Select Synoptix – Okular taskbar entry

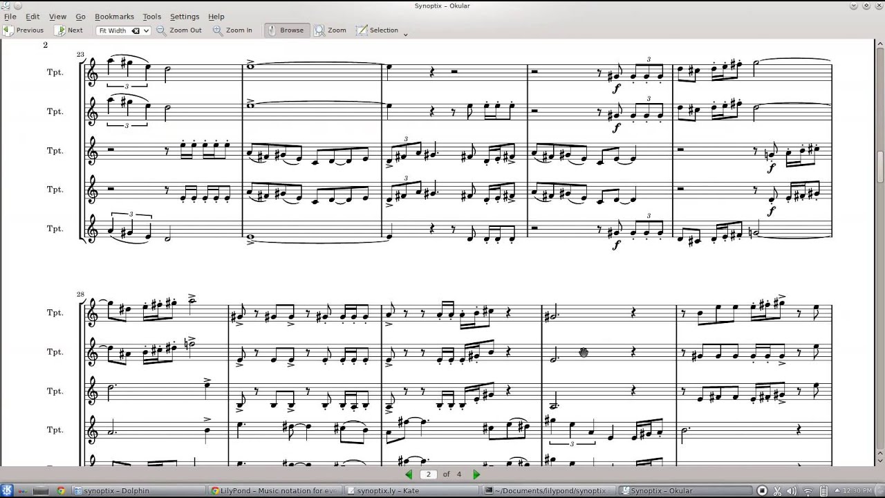[686, 490]
